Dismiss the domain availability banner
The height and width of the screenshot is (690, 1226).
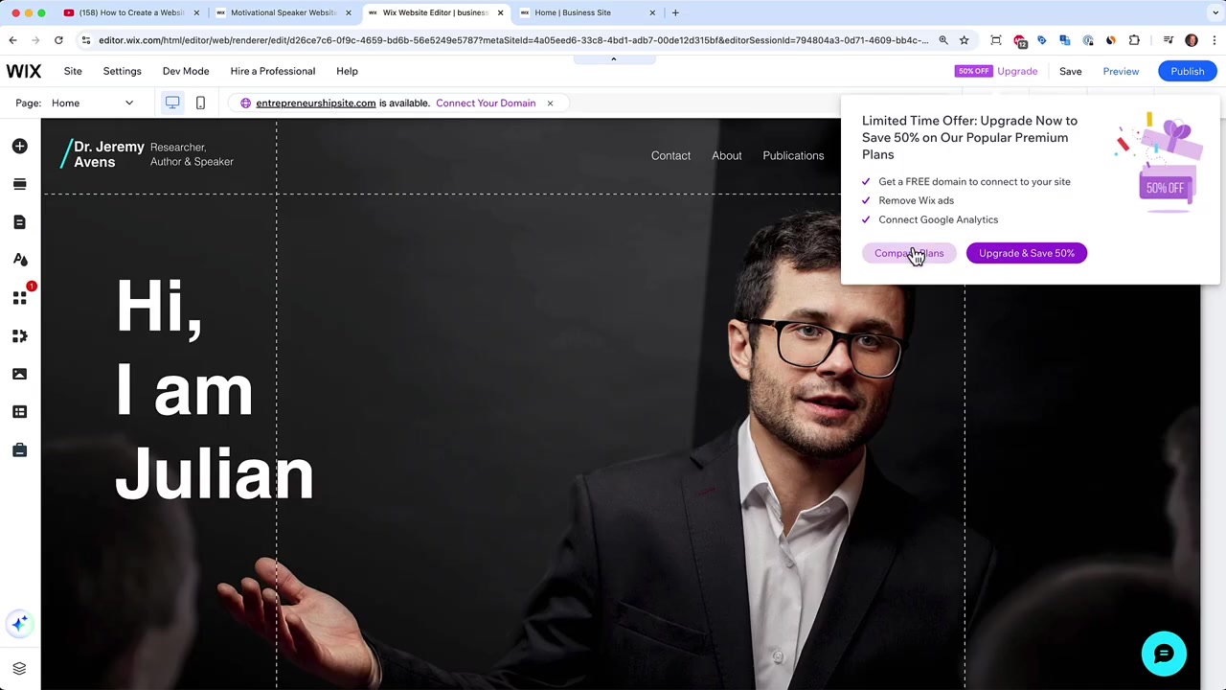[550, 103]
